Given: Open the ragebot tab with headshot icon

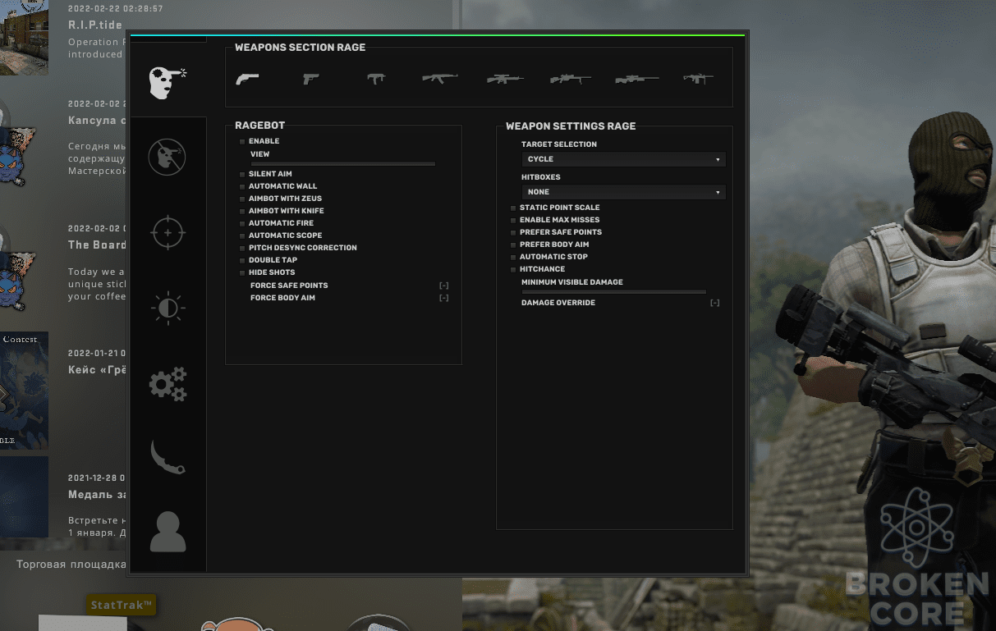Looking at the screenshot, I should click(168, 81).
